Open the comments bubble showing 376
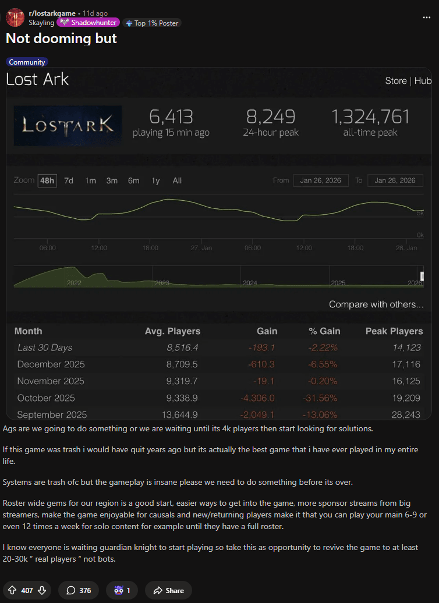The width and height of the screenshot is (439, 603). (x=78, y=590)
